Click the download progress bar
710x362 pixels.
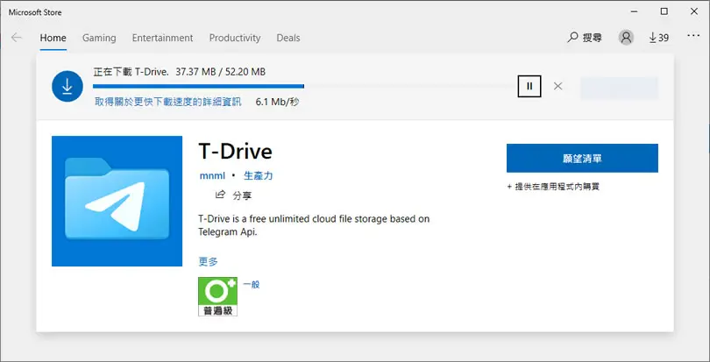[302, 86]
